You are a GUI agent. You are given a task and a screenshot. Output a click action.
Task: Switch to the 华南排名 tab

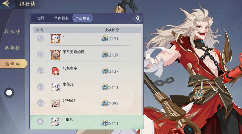pos(61,18)
